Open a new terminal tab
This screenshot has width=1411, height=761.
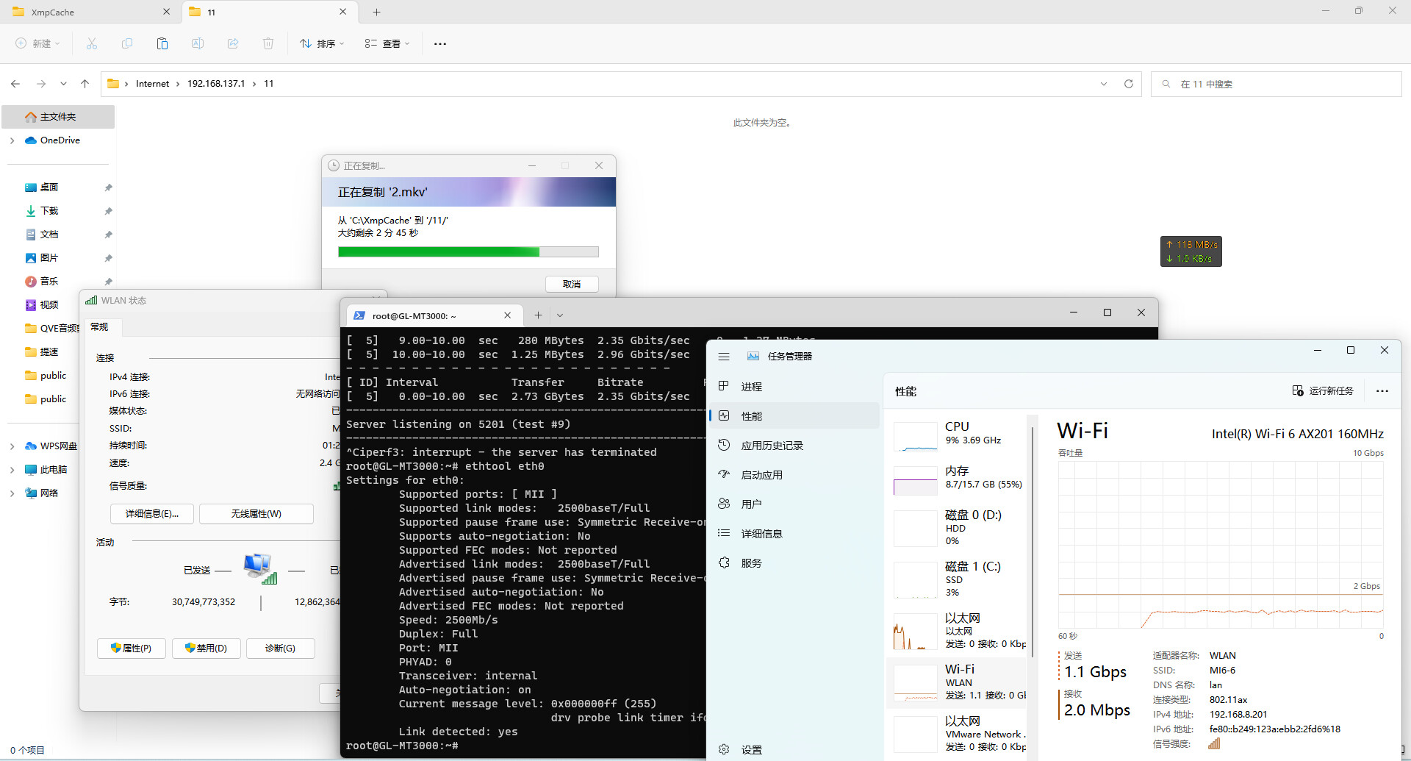tap(538, 315)
